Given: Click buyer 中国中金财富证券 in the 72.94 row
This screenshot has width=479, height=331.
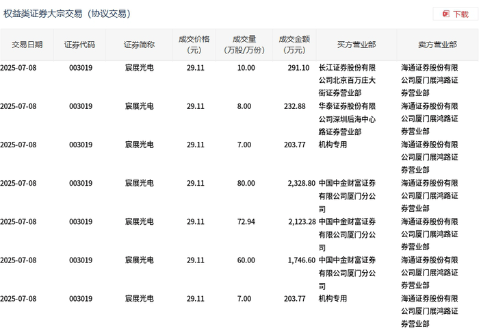Looking at the screenshot, I should click(x=347, y=234).
